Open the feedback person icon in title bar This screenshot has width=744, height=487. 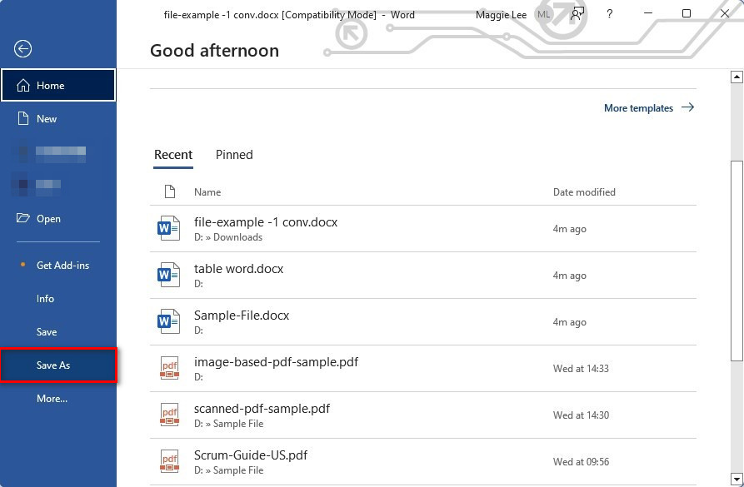[577, 14]
